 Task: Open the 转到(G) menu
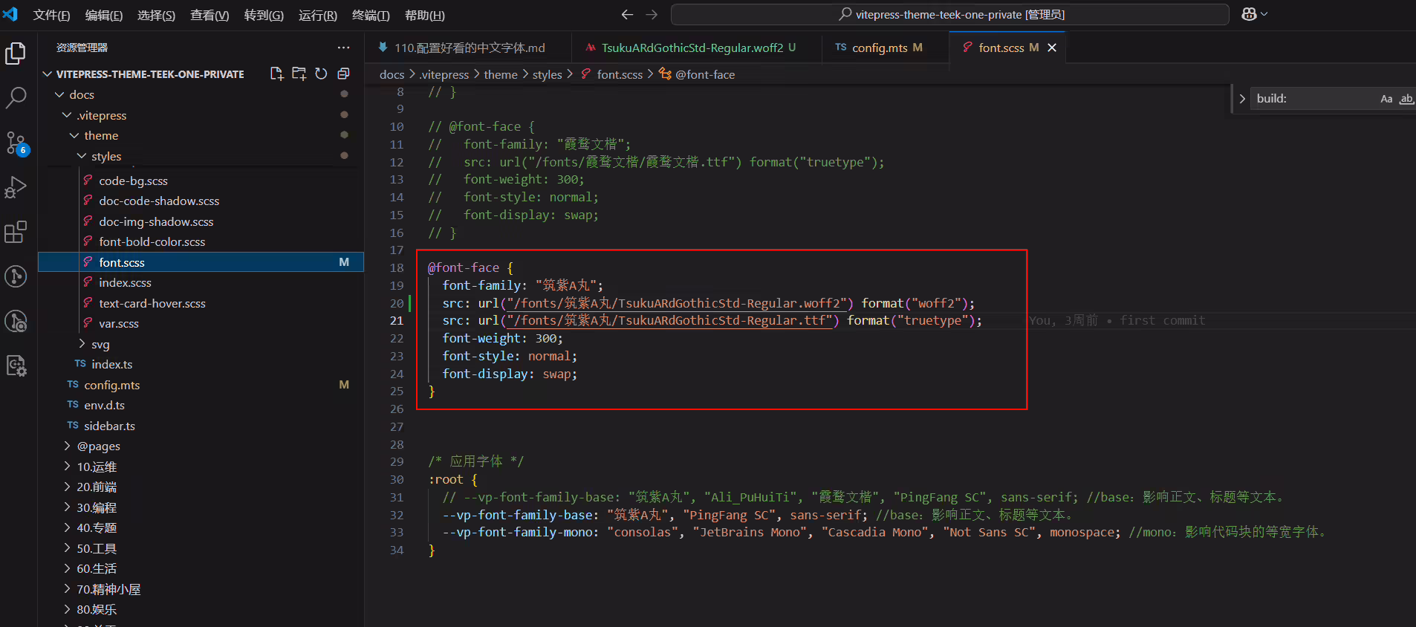point(264,15)
